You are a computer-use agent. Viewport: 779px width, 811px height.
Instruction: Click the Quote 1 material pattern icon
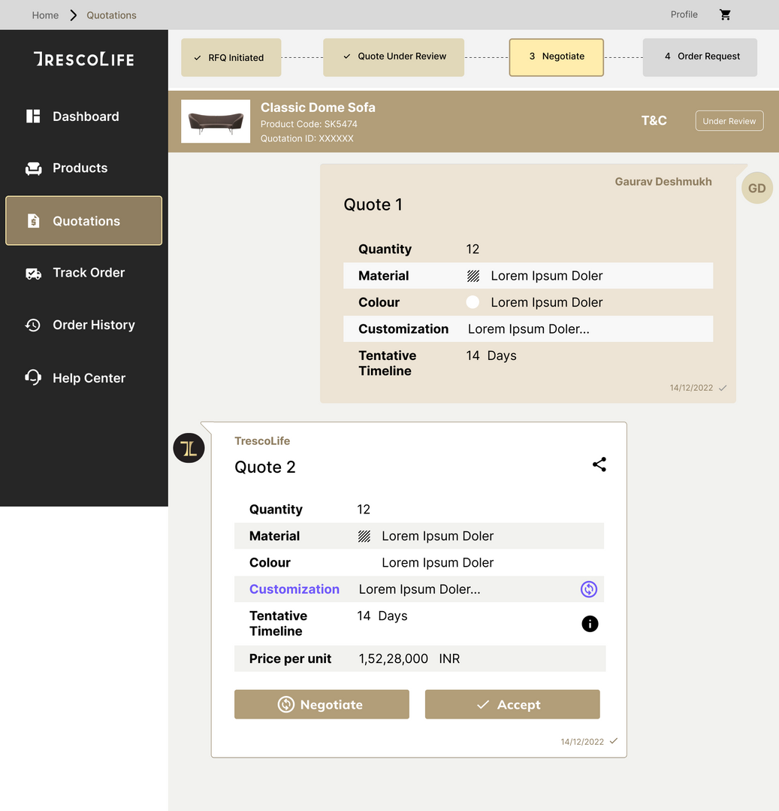click(473, 276)
